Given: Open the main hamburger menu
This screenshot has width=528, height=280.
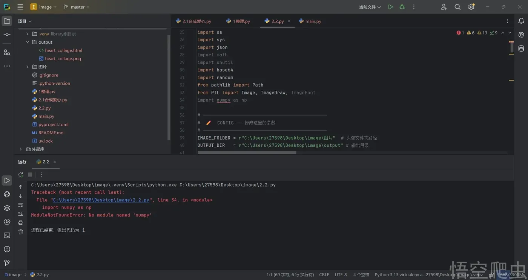Looking at the screenshot, I should 20,7.
